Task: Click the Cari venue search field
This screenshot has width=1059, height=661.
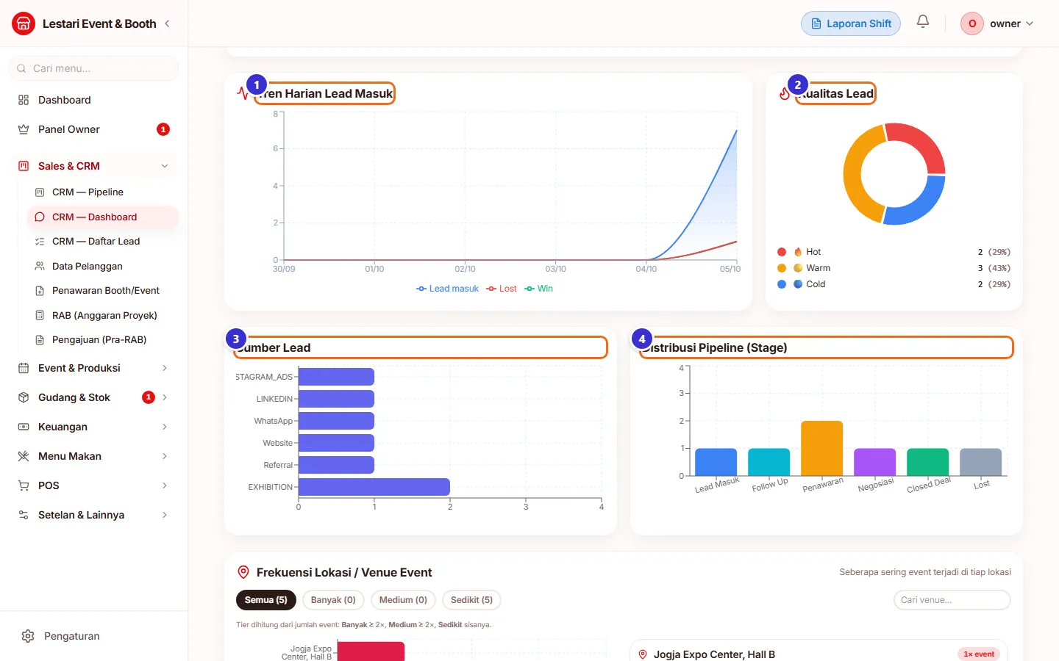Action: click(952, 600)
